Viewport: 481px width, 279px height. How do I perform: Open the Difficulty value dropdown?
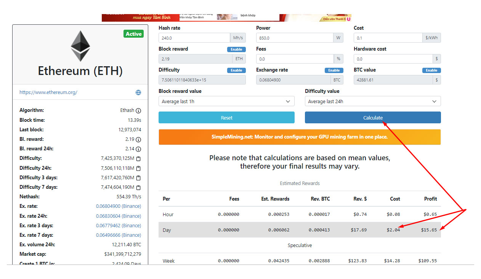[x=373, y=101]
